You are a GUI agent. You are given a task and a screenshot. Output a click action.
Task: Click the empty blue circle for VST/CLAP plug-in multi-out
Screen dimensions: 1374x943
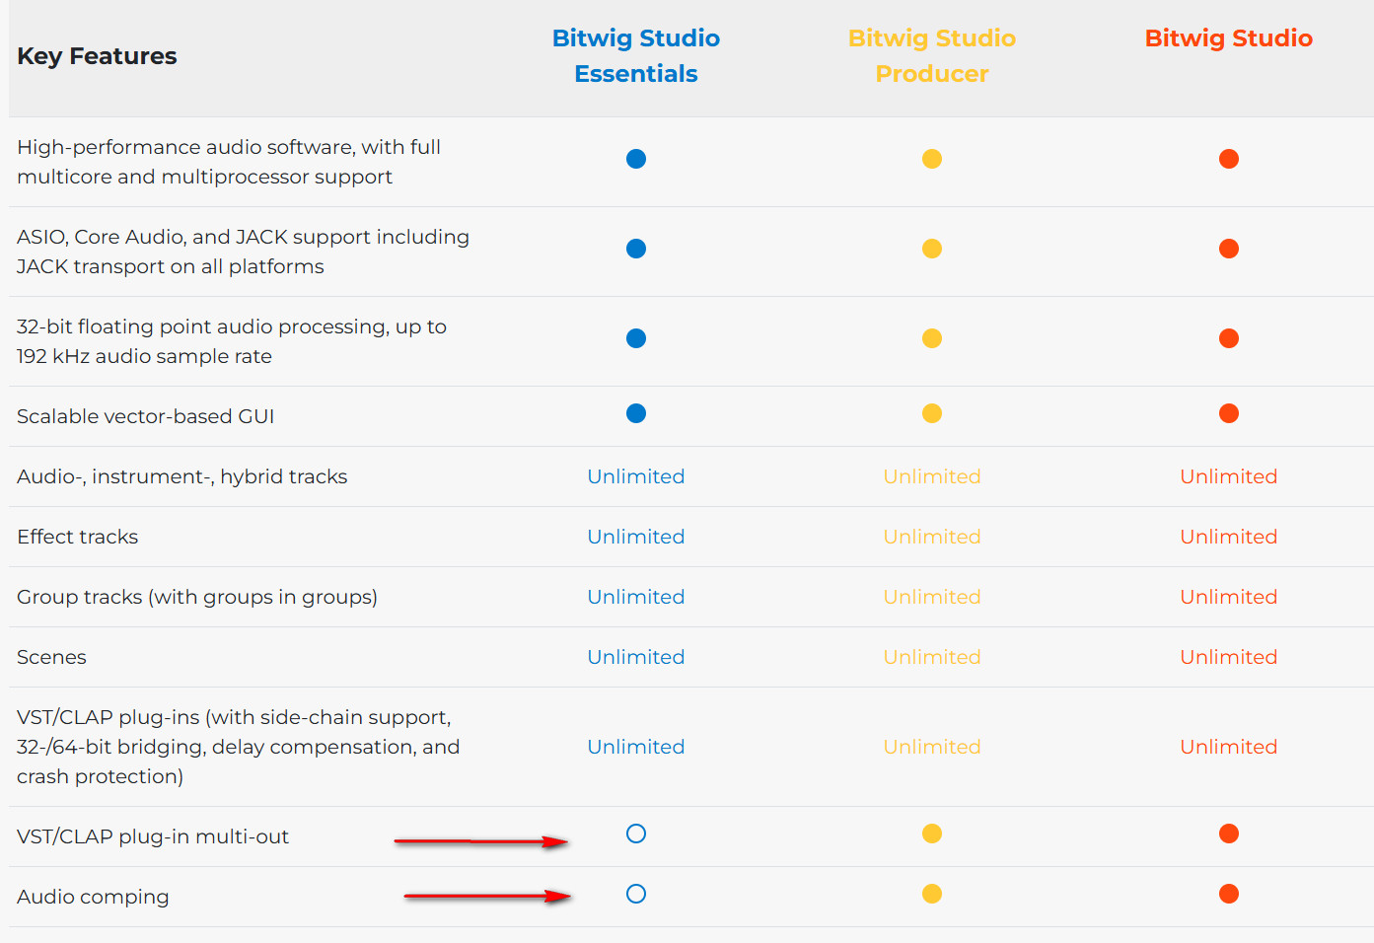[x=636, y=834]
